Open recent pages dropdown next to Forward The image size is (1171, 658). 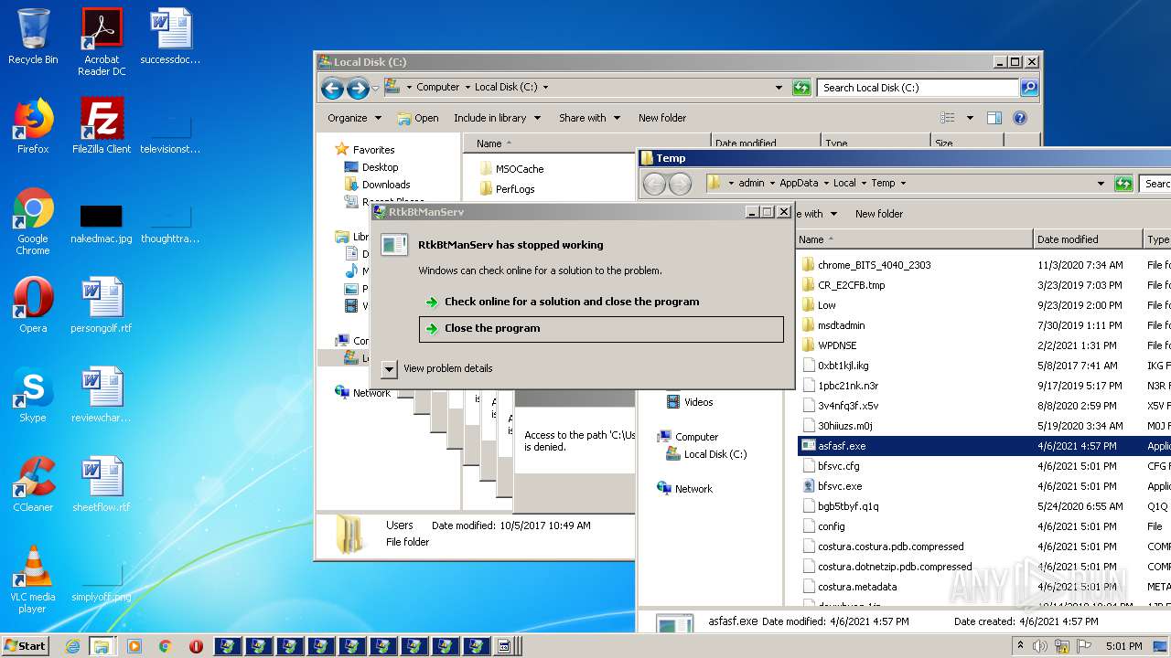coord(375,89)
